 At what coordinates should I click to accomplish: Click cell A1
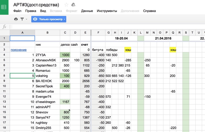pos(22,38)
